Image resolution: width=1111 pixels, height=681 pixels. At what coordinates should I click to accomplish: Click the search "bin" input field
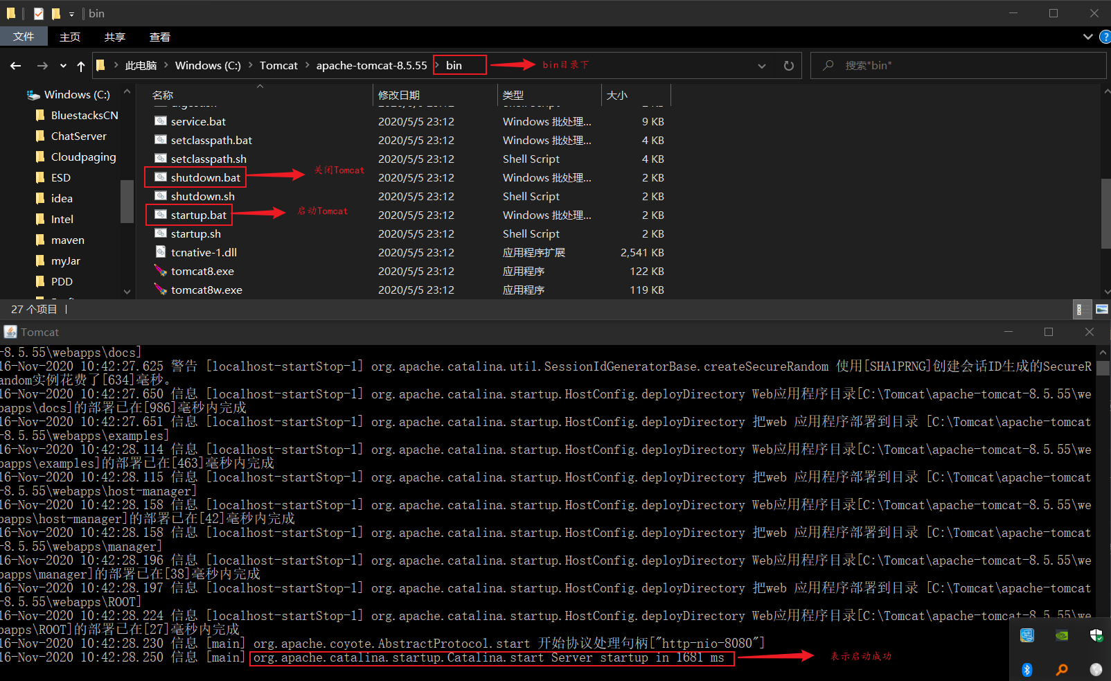tap(958, 66)
